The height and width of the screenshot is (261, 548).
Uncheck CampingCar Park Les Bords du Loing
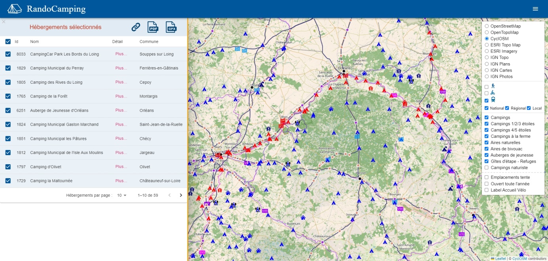8,54
